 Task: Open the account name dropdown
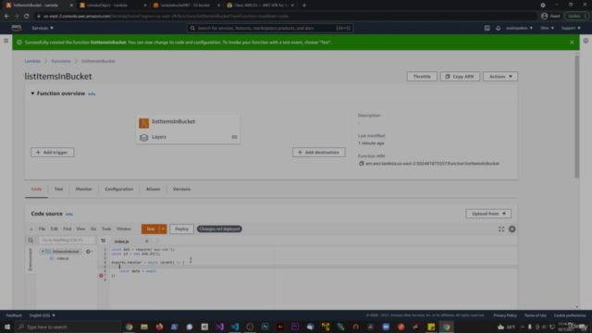pos(520,28)
